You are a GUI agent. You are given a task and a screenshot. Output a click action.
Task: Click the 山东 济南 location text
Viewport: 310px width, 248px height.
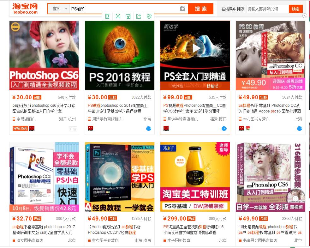coord(143,240)
